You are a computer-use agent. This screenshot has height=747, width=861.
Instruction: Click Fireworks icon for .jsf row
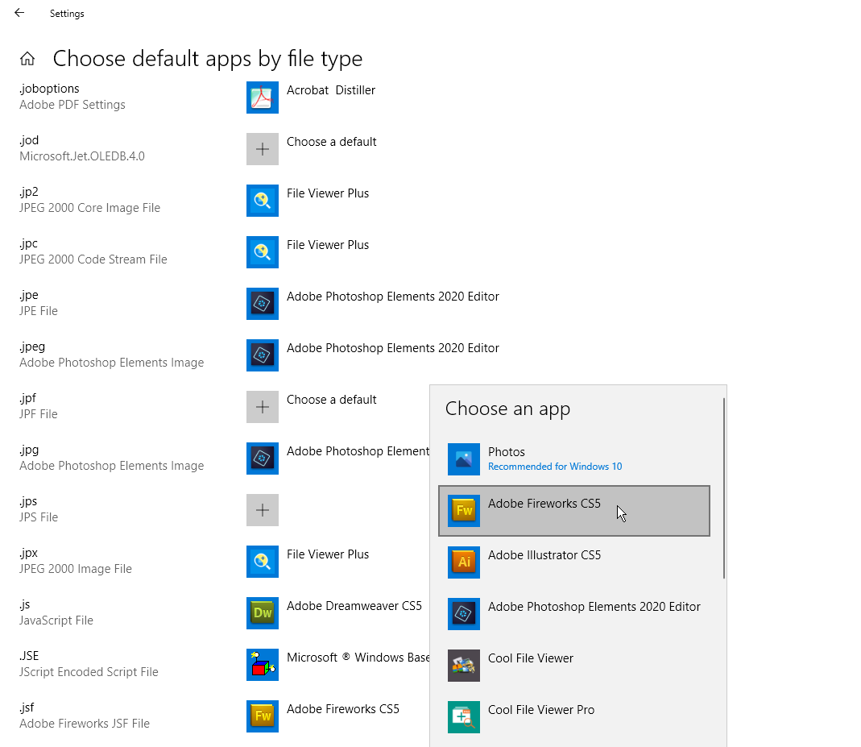coord(263,717)
